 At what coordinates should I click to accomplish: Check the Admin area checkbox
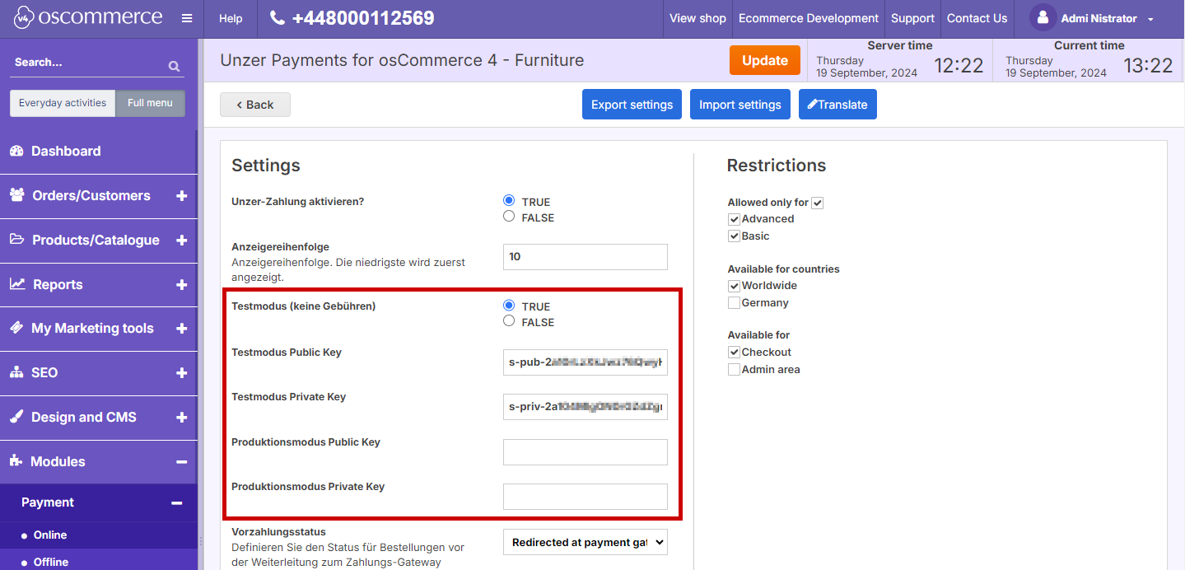[x=734, y=370]
